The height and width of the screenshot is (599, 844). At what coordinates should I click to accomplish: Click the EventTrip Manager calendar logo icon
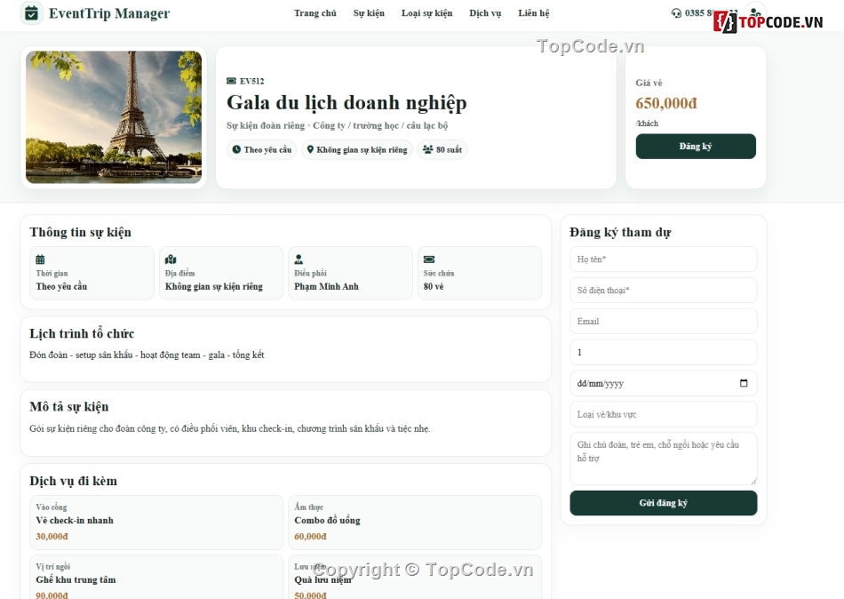coord(32,13)
